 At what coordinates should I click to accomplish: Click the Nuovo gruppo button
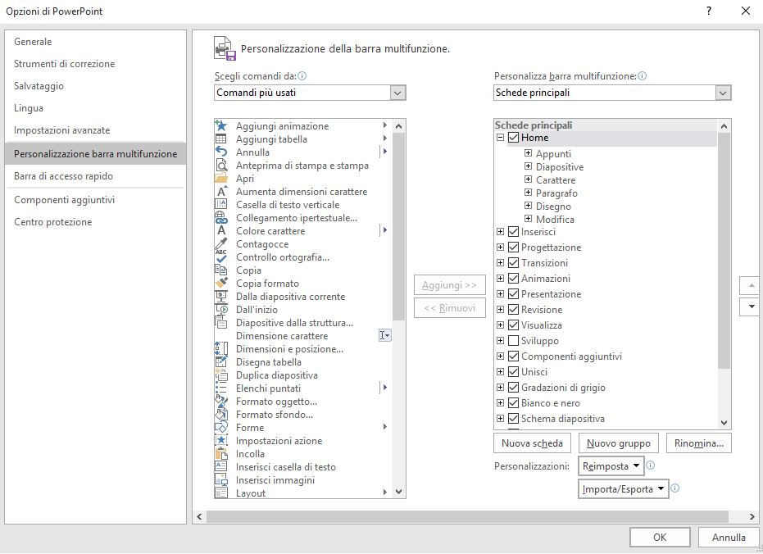click(x=619, y=443)
